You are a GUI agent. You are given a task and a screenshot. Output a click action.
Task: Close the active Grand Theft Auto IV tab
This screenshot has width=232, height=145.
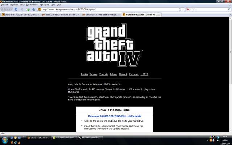pos(159,14)
